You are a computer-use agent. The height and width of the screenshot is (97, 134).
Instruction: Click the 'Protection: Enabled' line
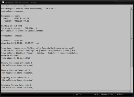(x=12, y=36)
